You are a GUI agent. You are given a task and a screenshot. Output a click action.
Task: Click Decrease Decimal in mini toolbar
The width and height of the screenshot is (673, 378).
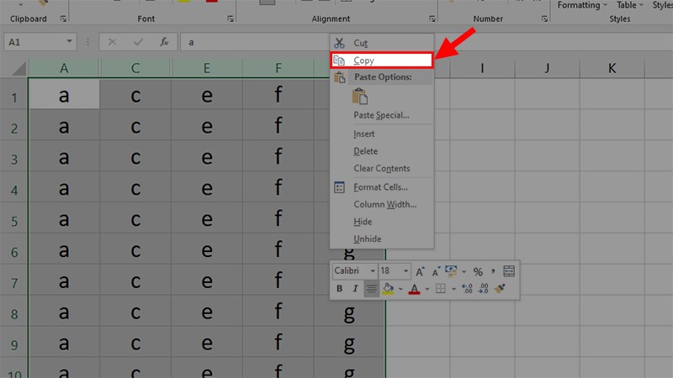click(x=483, y=288)
